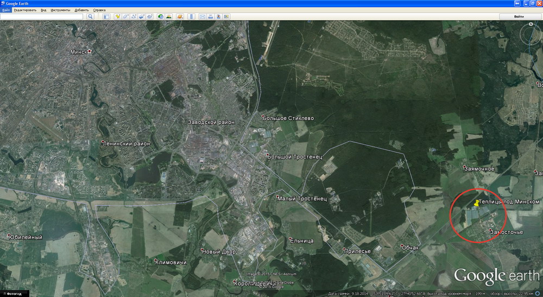Click the elevation value 199 м
Screen dimensions: 543x297
(x=481, y=294)
